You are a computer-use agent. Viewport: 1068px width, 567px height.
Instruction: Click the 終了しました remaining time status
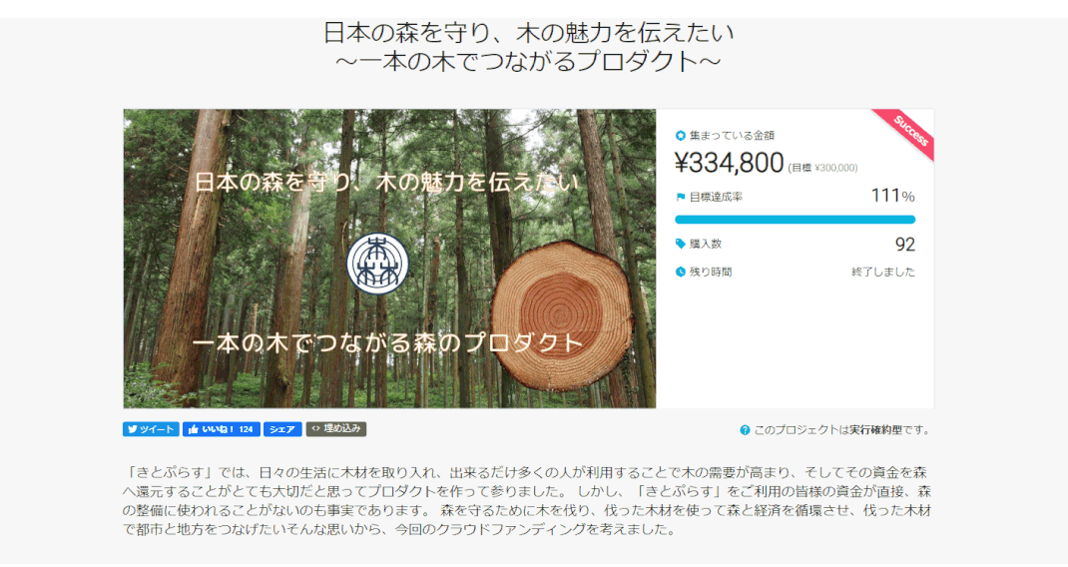coord(883,272)
